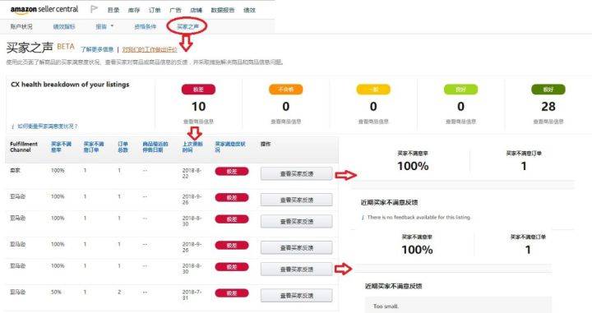Open the 了解更多信息 link
Screen dimensions: 592x313
click(x=97, y=49)
